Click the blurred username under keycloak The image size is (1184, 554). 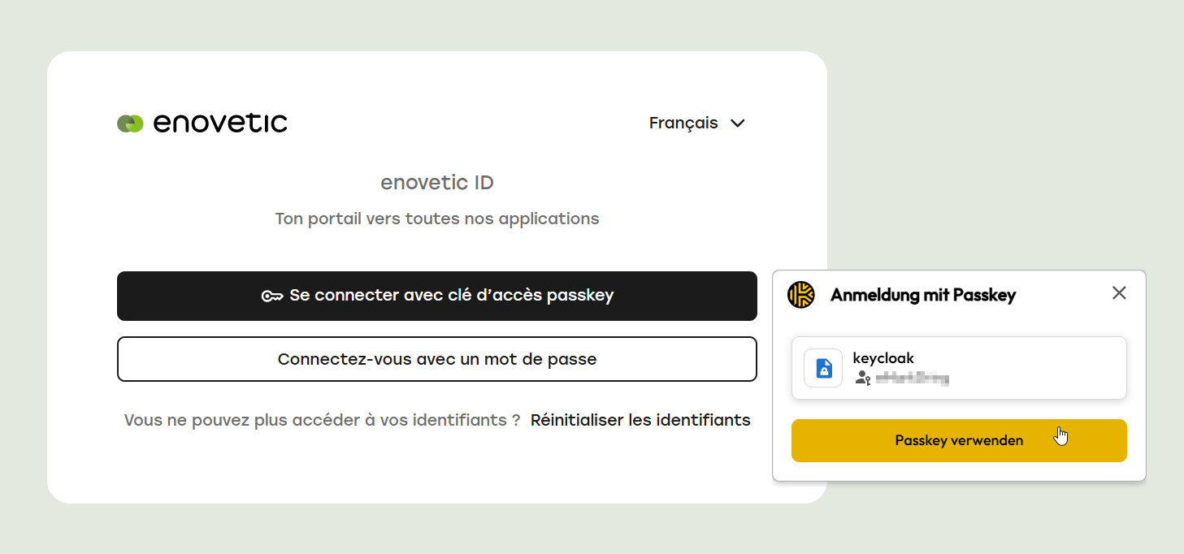(x=912, y=379)
